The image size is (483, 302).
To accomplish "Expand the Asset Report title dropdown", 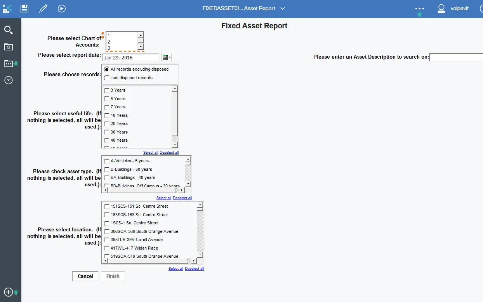I will click(283, 9).
